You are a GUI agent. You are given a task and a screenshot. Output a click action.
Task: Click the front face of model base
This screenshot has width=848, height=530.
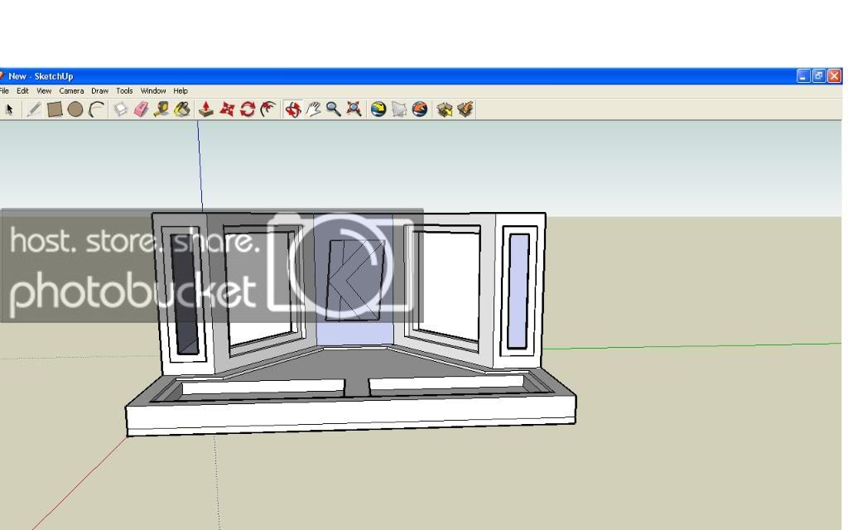[351, 417]
